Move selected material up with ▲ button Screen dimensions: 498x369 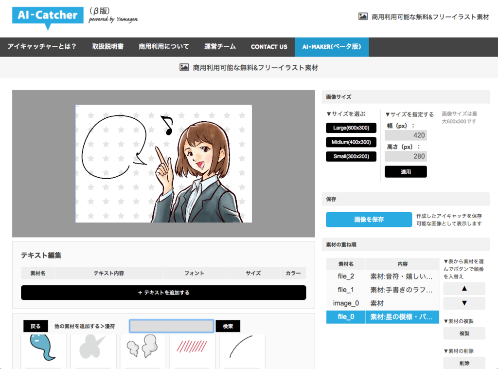pyautogui.click(x=464, y=289)
